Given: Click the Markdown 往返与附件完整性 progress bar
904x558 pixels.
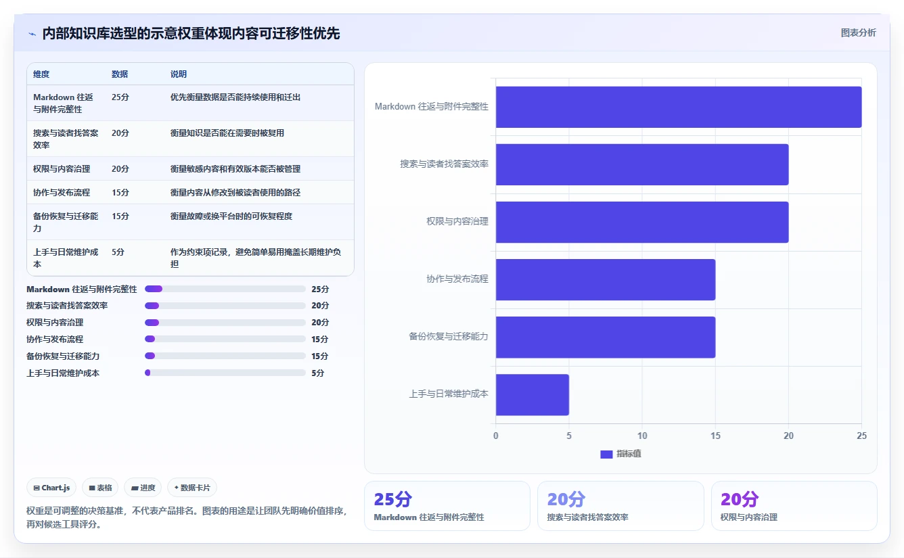Looking at the screenshot, I should 225,289.
